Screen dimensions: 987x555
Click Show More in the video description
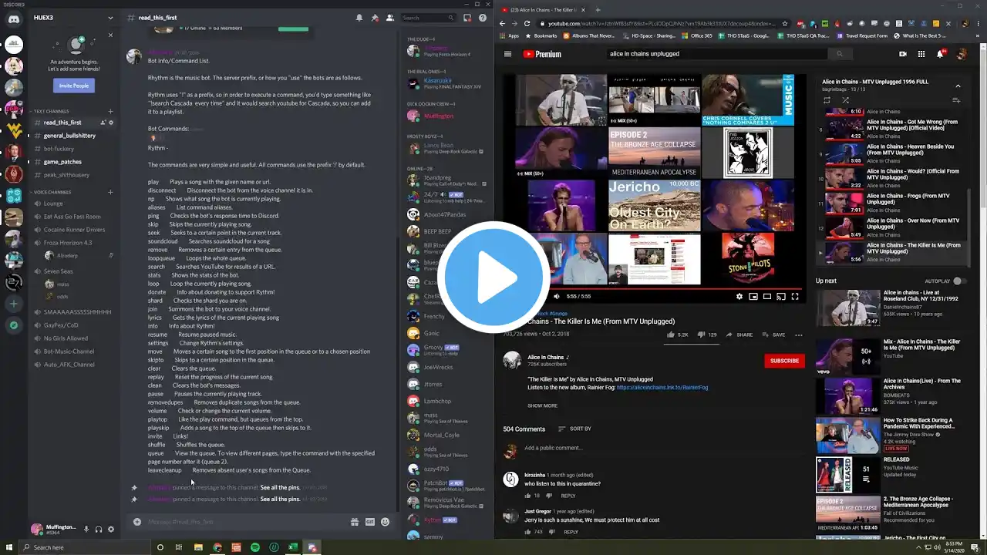(x=542, y=405)
